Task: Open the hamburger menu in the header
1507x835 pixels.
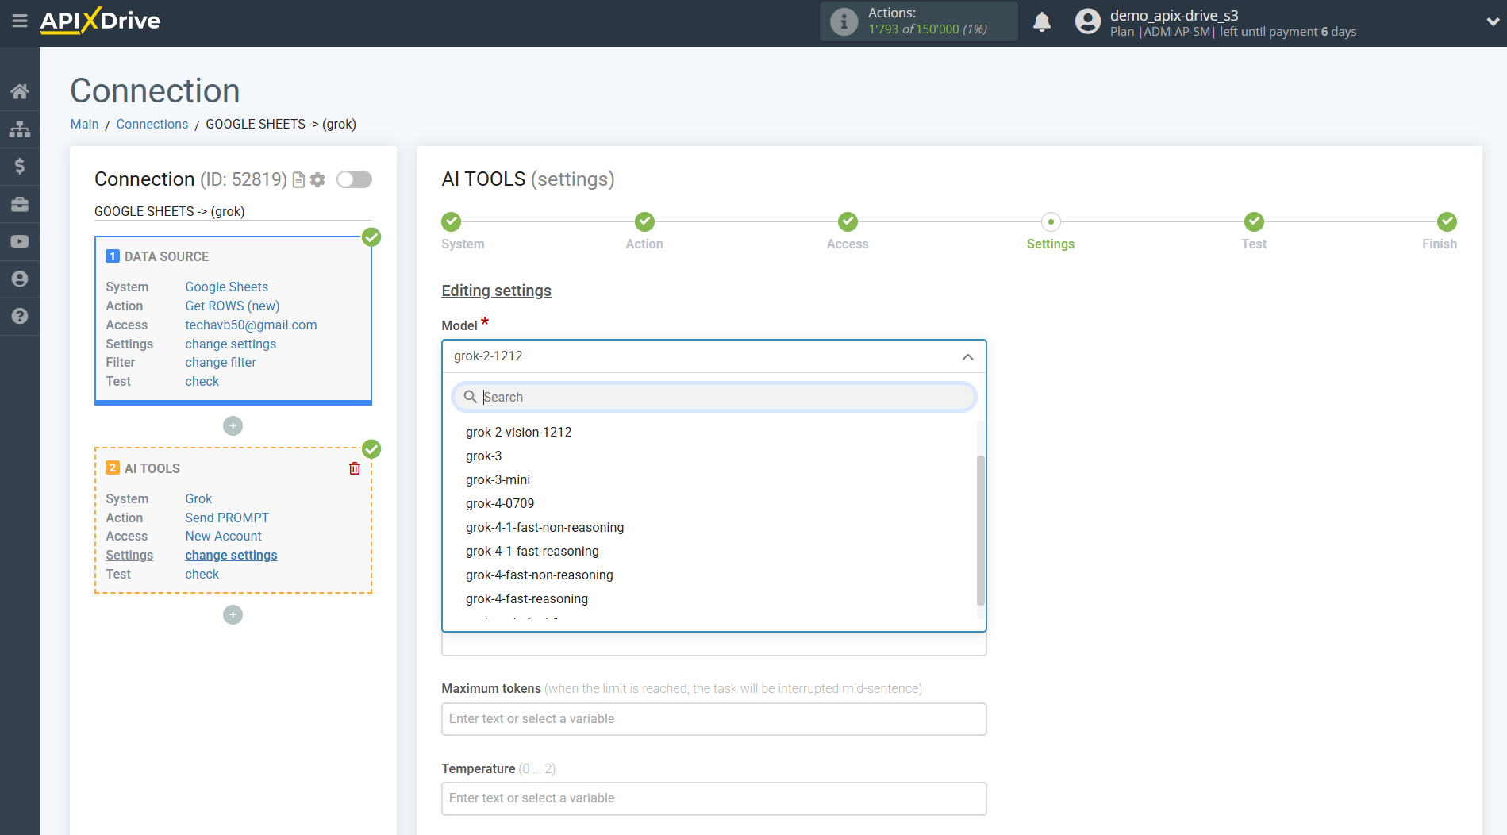Action: click(20, 21)
